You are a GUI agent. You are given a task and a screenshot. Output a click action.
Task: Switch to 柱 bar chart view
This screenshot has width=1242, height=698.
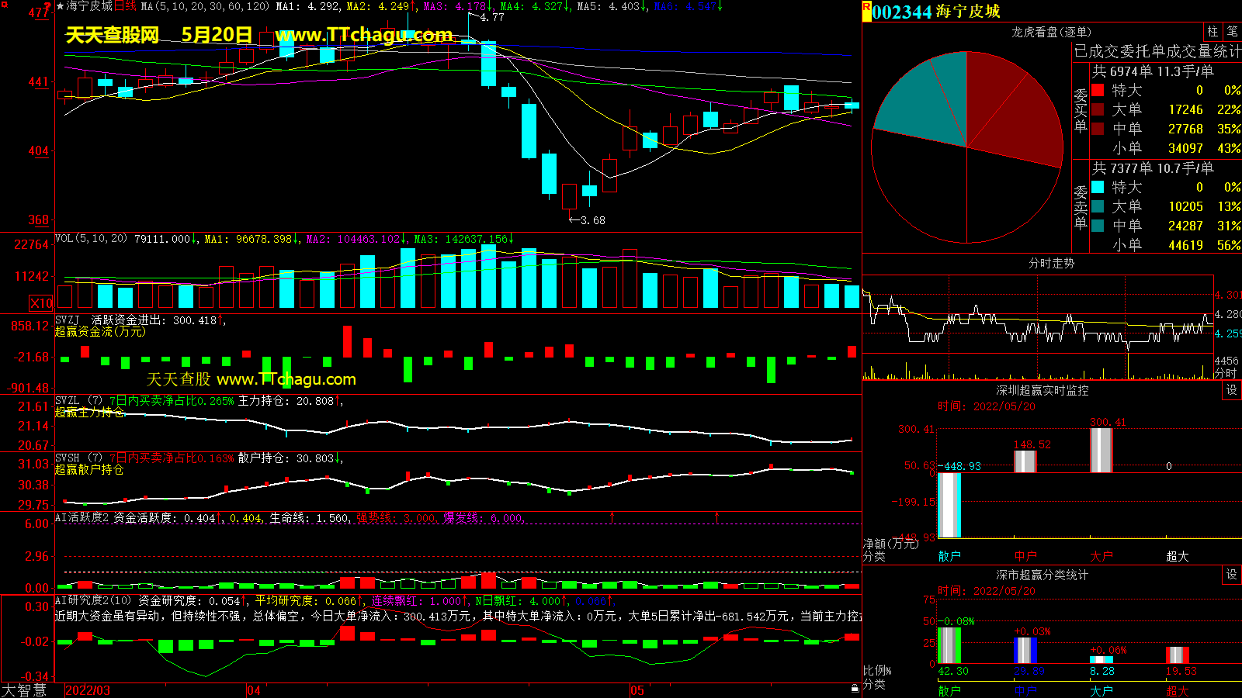(1213, 31)
